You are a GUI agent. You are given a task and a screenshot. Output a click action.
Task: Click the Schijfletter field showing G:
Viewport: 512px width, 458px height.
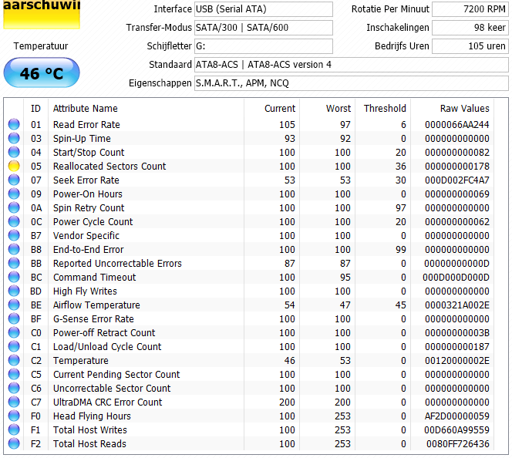264,46
